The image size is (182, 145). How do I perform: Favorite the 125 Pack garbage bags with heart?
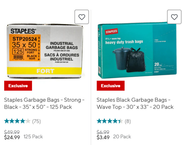pos(82,17)
